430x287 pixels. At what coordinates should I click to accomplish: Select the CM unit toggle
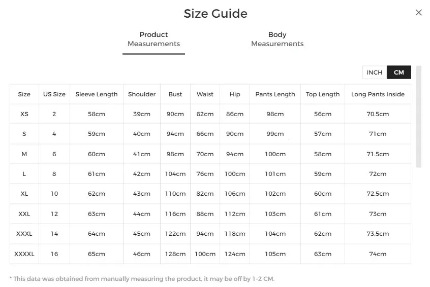(x=399, y=73)
